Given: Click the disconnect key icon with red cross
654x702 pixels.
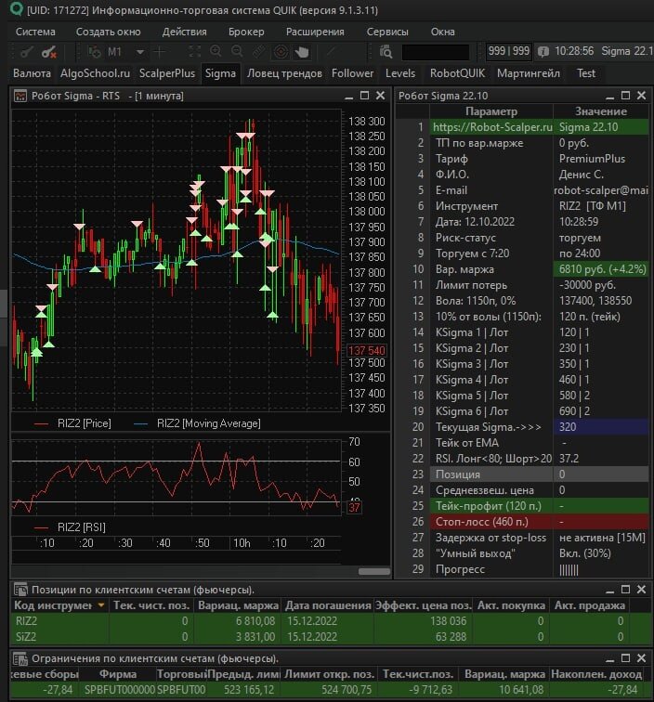Looking at the screenshot, I should coord(49,52).
